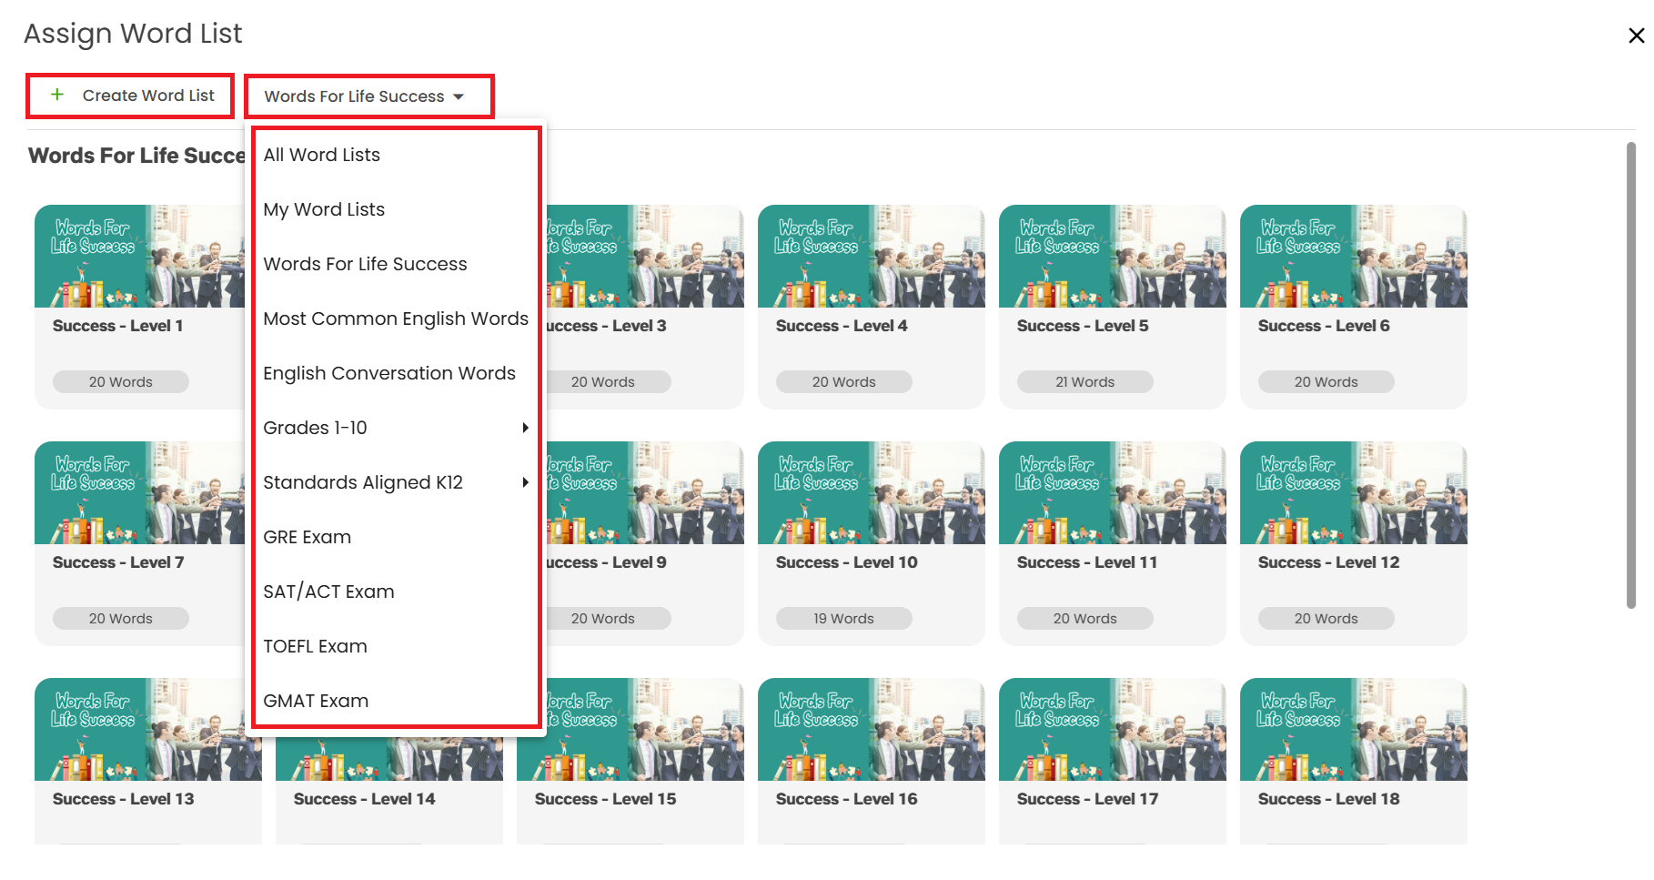Select Most Common English Words
This screenshot has height=880, width=1654.
click(x=395, y=319)
